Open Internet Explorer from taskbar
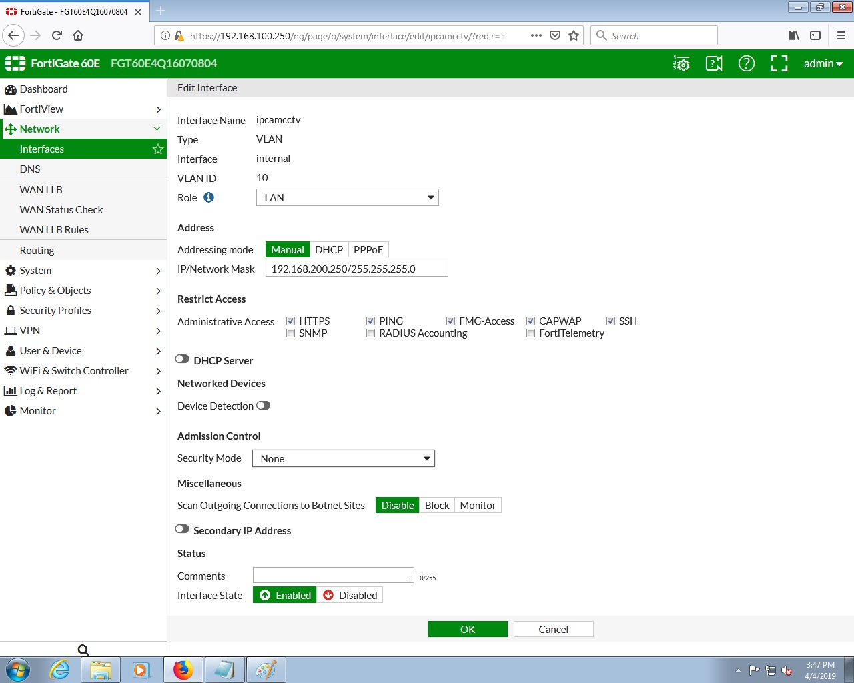854x683 pixels. 60,670
